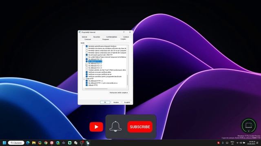Click the Restaurare setări complexe button
This screenshot has height=146, width=261.
click(119, 92)
